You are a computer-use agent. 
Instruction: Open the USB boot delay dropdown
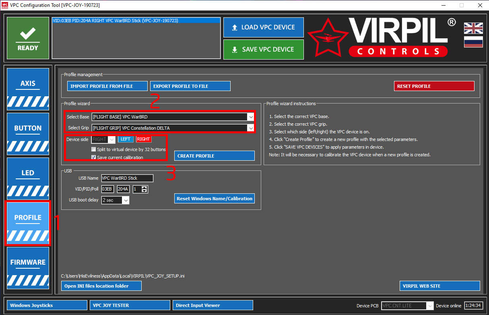pos(126,200)
